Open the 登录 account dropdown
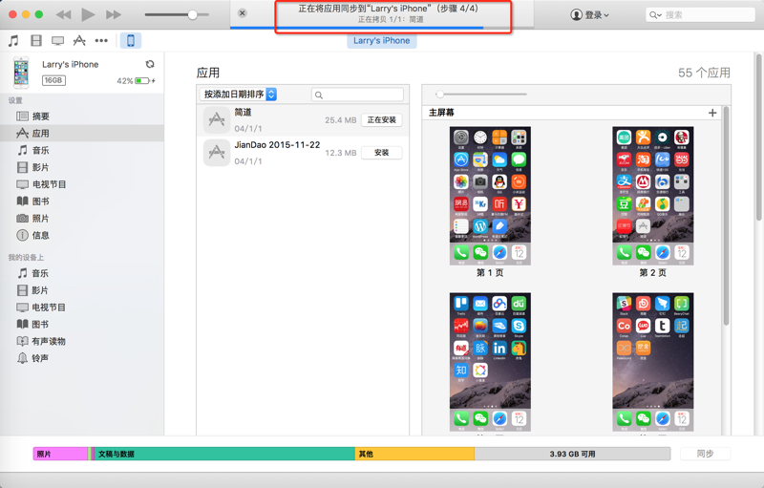764x488 pixels. click(589, 15)
